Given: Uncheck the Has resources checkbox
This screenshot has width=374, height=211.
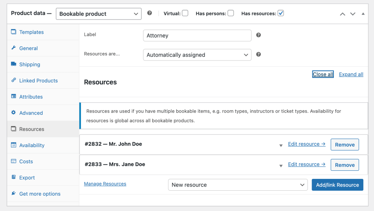Looking at the screenshot, I should pyautogui.click(x=281, y=13).
